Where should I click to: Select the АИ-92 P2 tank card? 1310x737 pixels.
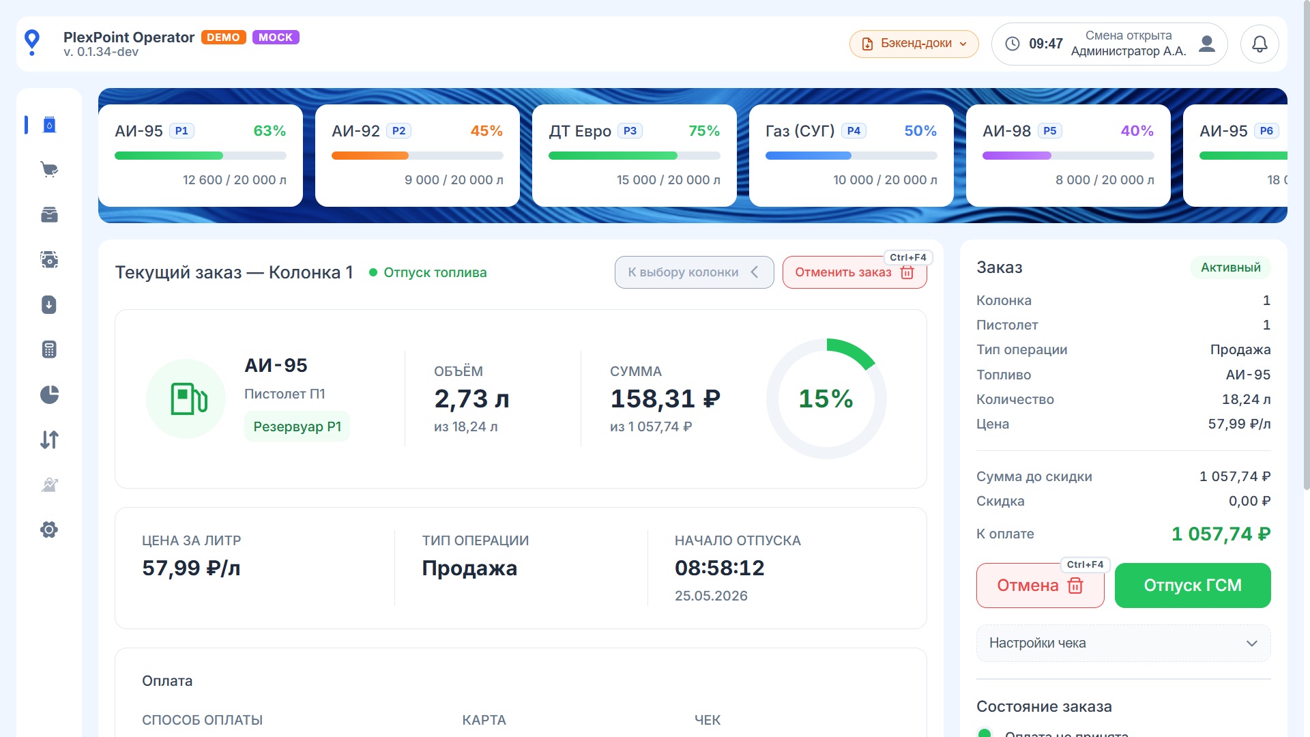click(x=418, y=156)
